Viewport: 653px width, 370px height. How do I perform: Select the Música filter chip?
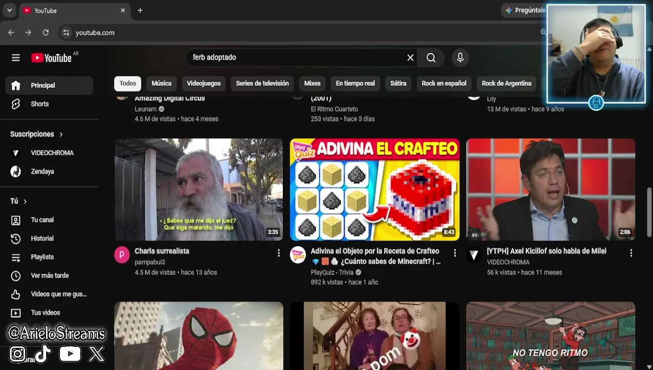coord(161,83)
